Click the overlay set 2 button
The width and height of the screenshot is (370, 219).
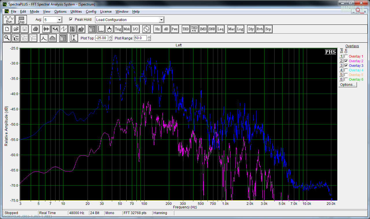[x=341, y=61]
